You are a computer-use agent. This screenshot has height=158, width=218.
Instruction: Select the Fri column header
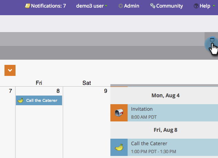(39, 83)
